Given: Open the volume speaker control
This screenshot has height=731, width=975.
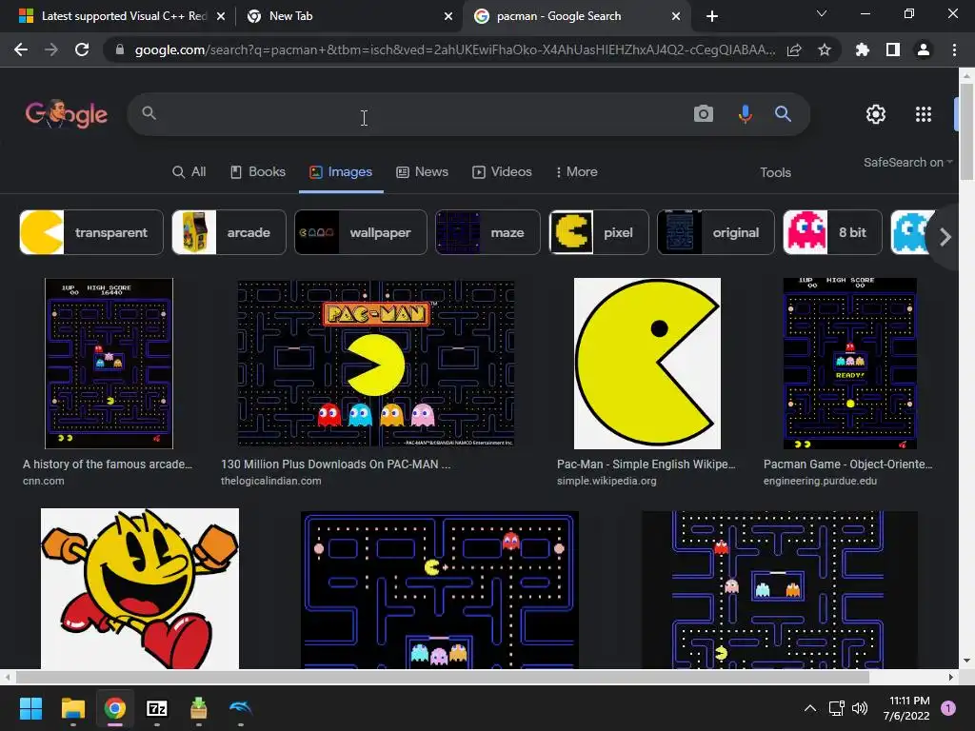Looking at the screenshot, I should pyautogui.click(x=860, y=708).
